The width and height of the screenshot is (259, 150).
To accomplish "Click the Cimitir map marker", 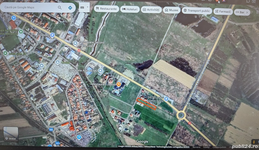I will point(58,62).
